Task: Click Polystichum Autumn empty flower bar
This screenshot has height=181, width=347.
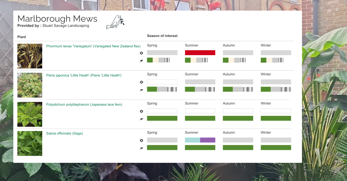Action: click(238, 111)
